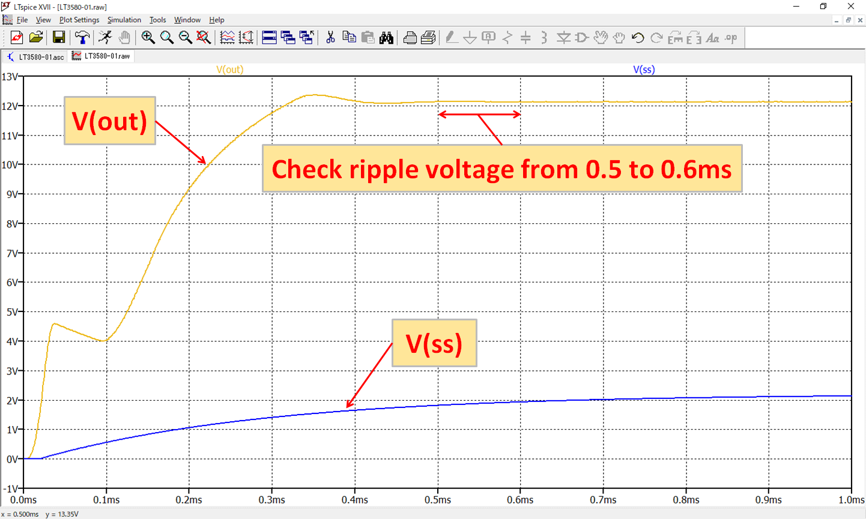This screenshot has width=866, height=519.
Task: Open the Plot Settings menu
Action: 79,20
